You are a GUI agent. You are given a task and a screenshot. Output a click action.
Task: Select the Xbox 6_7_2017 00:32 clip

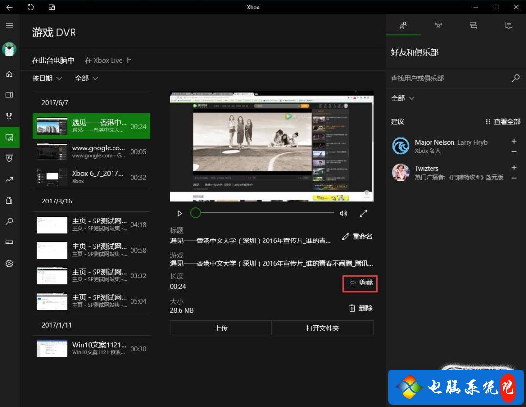(x=91, y=177)
